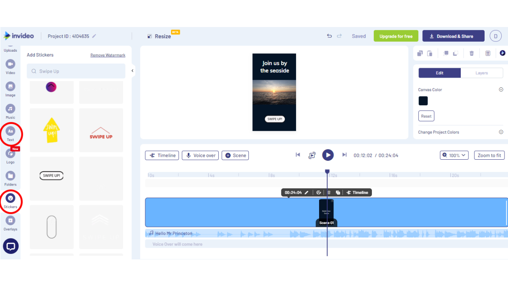508x286 pixels.
Task: Click the Remove Watermark link
Action: (108, 55)
